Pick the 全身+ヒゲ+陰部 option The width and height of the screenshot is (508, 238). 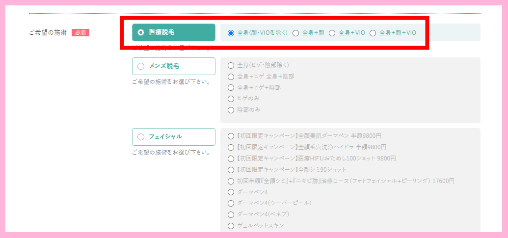click(x=254, y=88)
